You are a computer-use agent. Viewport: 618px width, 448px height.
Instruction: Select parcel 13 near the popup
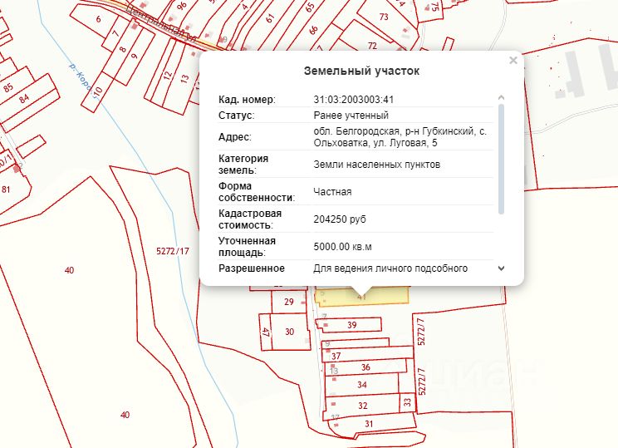tap(184, 78)
